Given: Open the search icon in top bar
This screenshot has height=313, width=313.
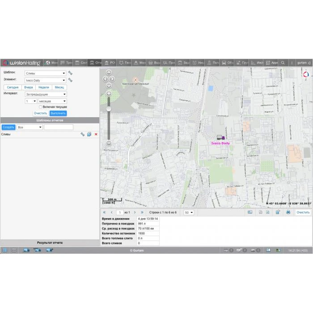Looking at the screenshot, I should (x=283, y=63).
